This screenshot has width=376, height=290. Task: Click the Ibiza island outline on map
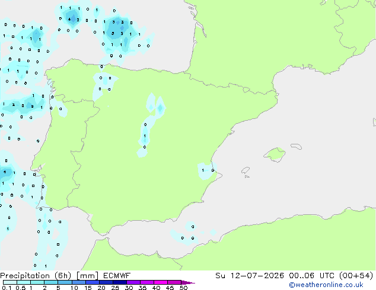246,170
